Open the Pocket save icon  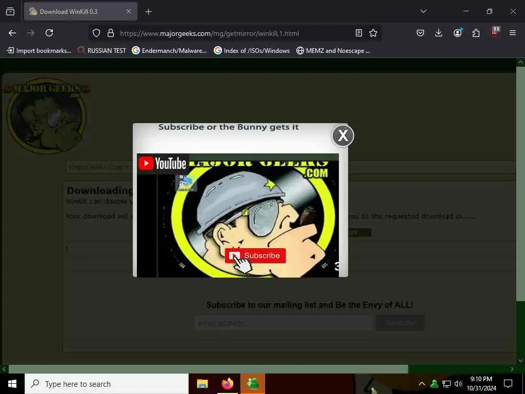(420, 33)
